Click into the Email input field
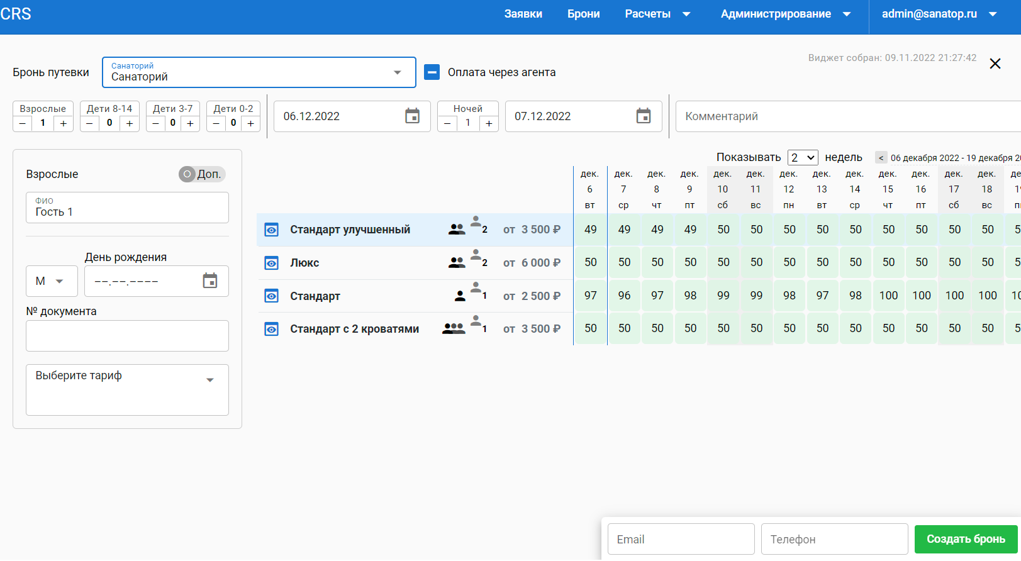Screen dimensions: 1021x561 681,539
